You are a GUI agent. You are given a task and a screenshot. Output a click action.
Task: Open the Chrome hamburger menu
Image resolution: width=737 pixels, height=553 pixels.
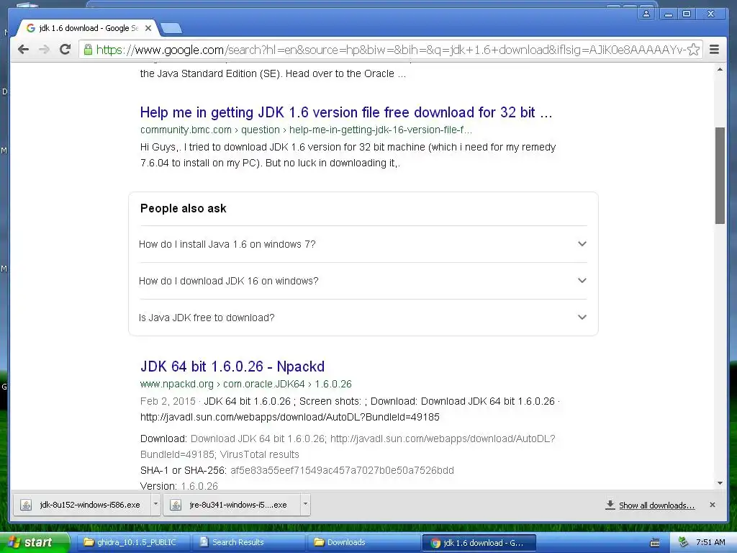click(x=714, y=50)
